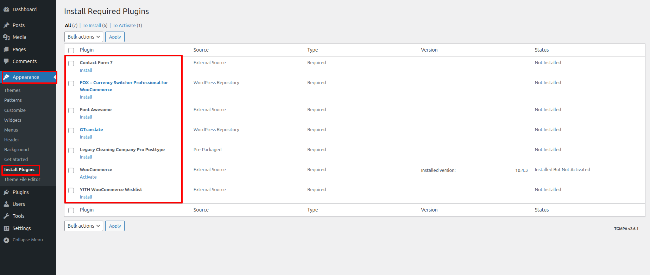Check the Contact Form 7 checkbox
The height and width of the screenshot is (275, 650).
[x=71, y=63]
